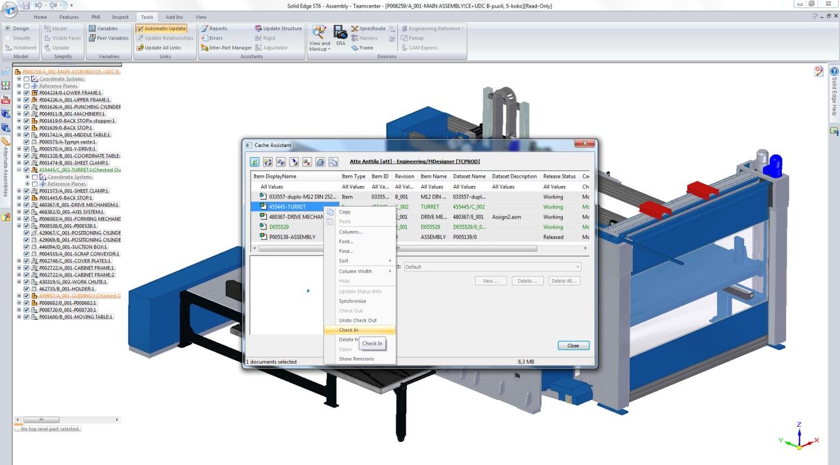Click the assembly tree horizontal scrollbar

click(66, 419)
